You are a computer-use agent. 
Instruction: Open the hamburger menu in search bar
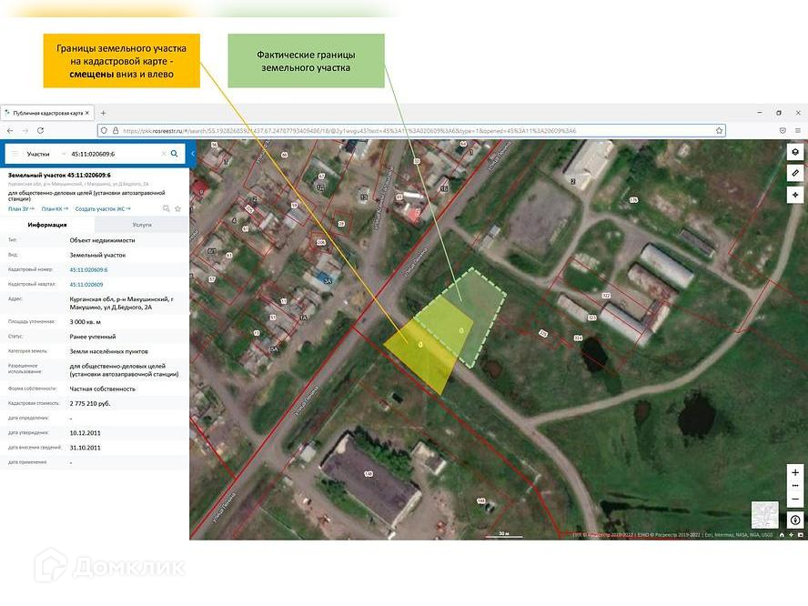click(x=15, y=154)
